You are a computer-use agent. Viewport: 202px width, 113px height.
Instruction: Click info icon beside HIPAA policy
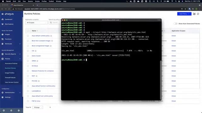pos(37,61)
